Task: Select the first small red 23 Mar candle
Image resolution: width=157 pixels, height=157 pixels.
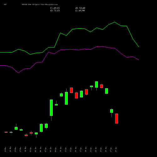Action: tap(6, 132)
